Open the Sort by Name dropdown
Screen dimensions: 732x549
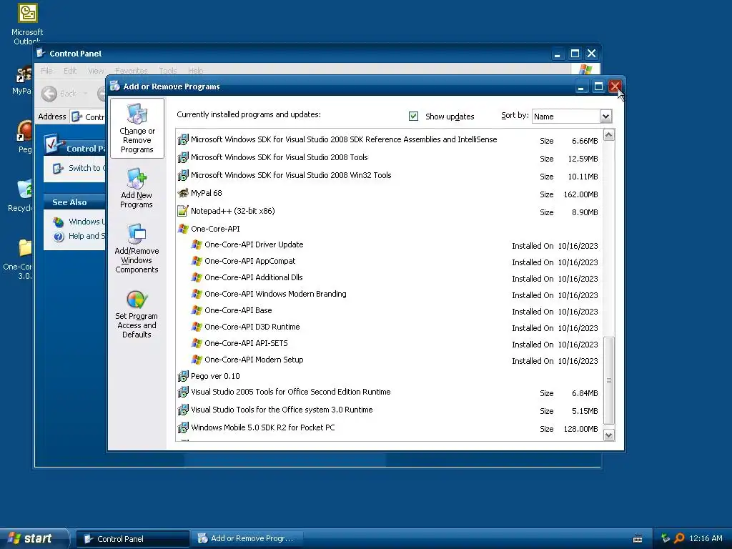pos(571,117)
